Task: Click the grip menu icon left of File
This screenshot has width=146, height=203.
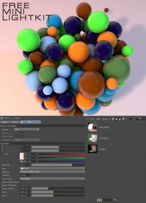Action: 88,119
